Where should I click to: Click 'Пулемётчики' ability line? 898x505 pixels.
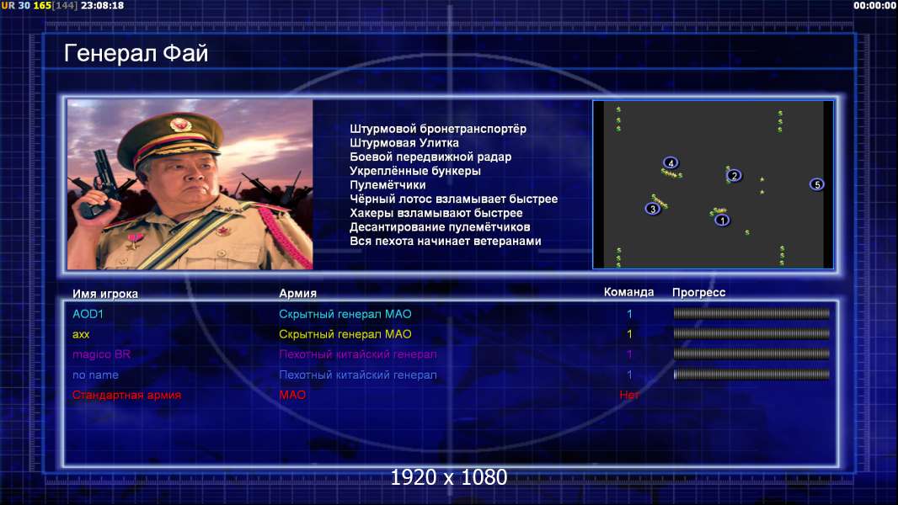click(x=388, y=184)
